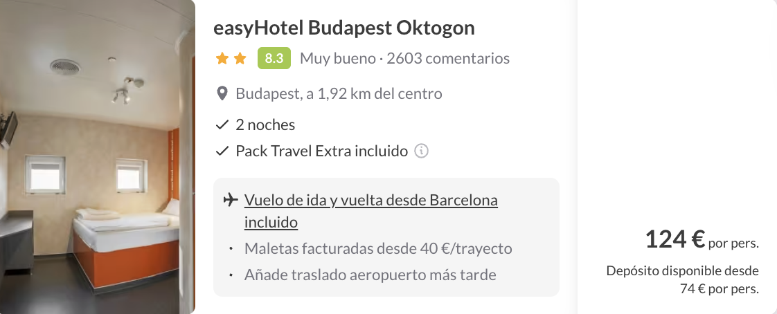Screen dimensions: 777x314
Task: Click the checkmark beside '2 noches'
Action: pyautogui.click(x=222, y=125)
